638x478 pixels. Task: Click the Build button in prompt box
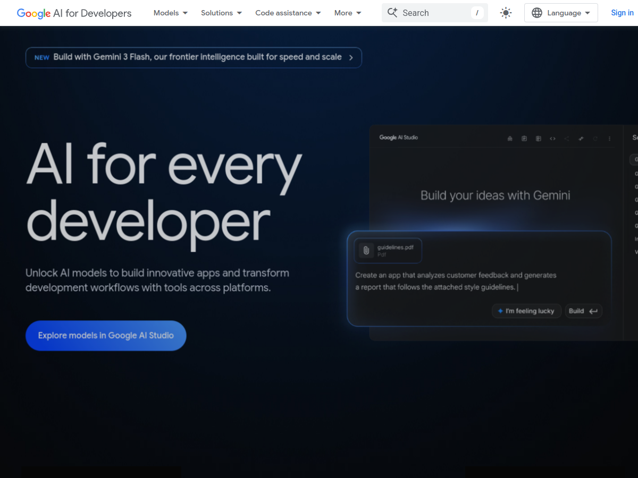(x=583, y=311)
